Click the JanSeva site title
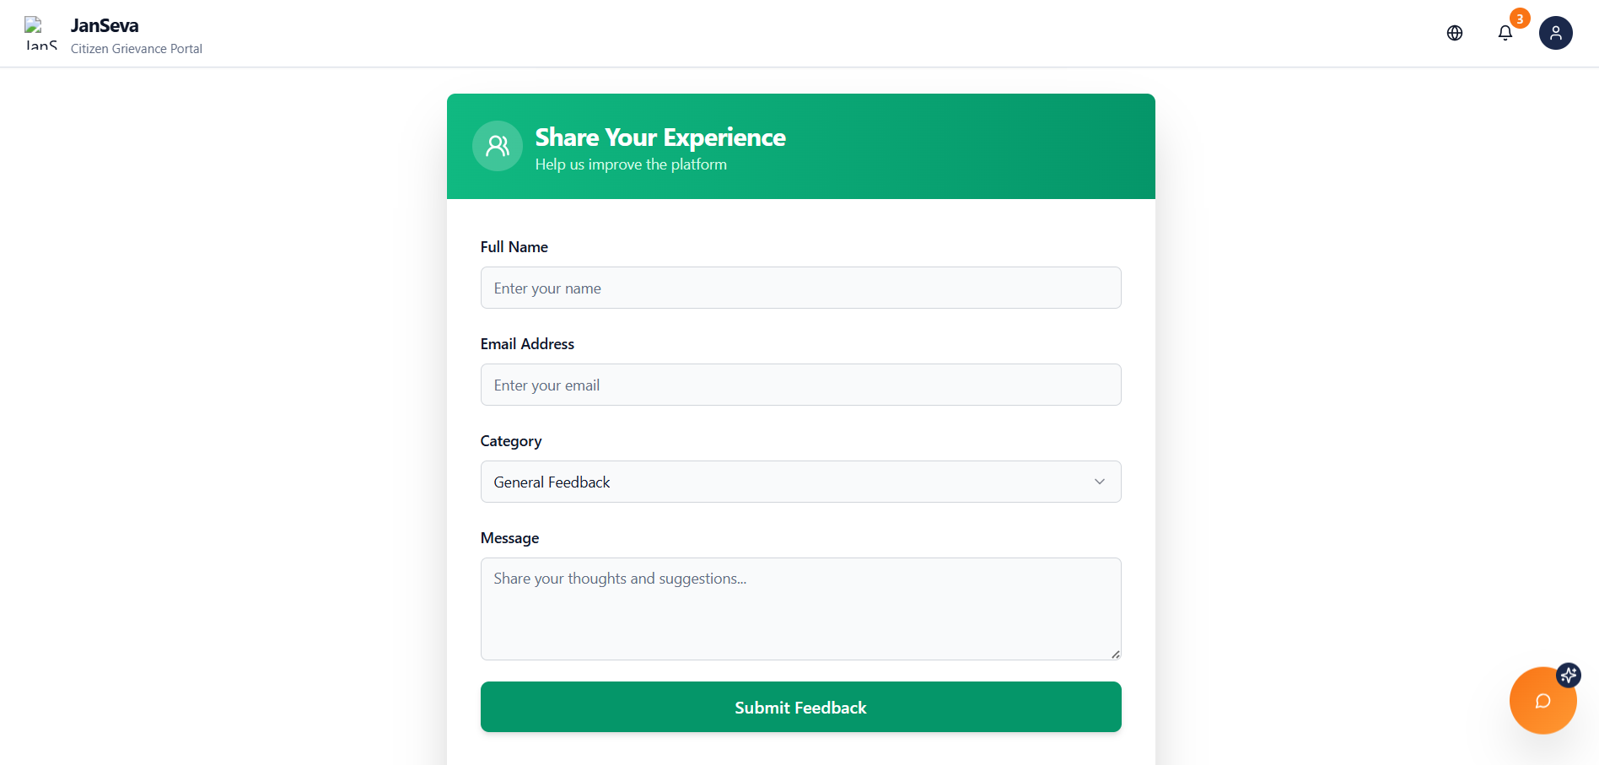This screenshot has width=1599, height=765. point(105,25)
